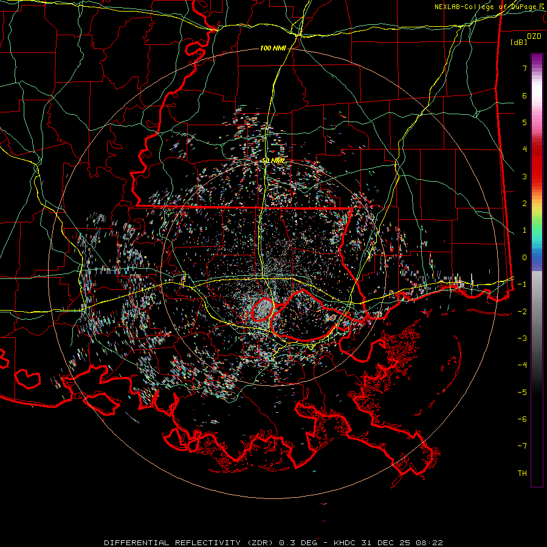Click the -1 dB tick label on the scale
The image size is (547, 547).
(x=522, y=284)
